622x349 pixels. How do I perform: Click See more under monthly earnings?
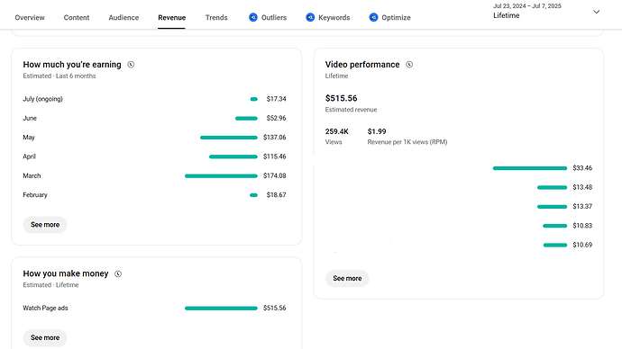pos(45,225)
